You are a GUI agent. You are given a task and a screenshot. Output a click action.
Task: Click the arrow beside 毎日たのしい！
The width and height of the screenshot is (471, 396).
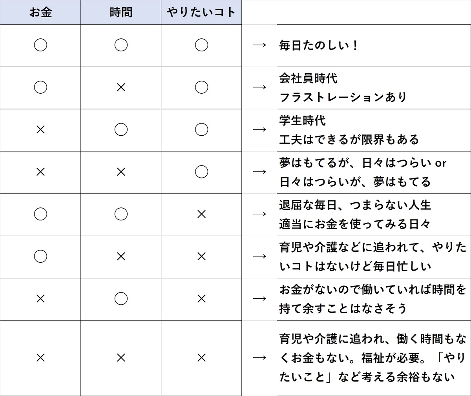point(259,45)
